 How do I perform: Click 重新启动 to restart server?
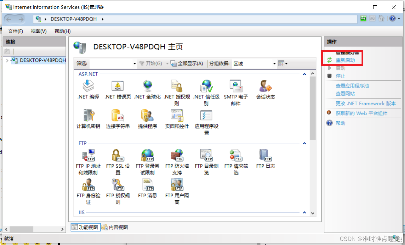point(345,60)
